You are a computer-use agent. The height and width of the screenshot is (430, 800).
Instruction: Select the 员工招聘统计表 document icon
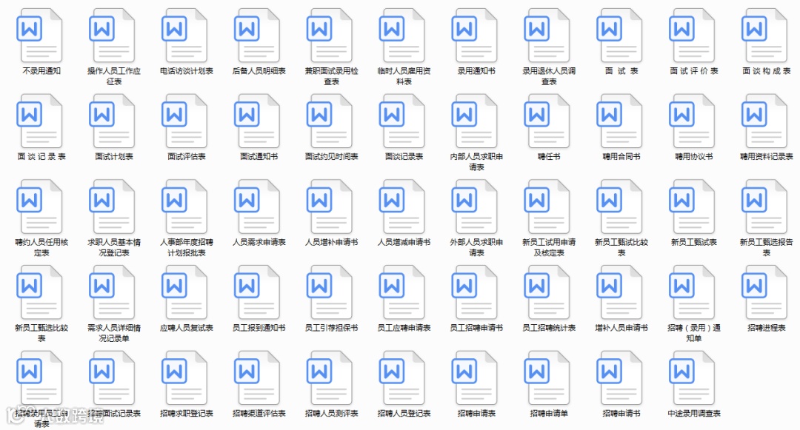click(548, 293)
